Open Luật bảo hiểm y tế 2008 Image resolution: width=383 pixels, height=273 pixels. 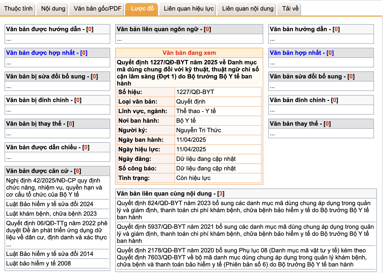click(39, 263)
